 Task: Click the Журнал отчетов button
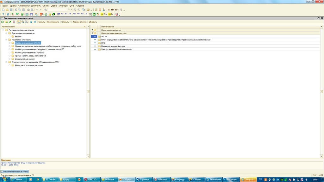(x=79, y=22)
